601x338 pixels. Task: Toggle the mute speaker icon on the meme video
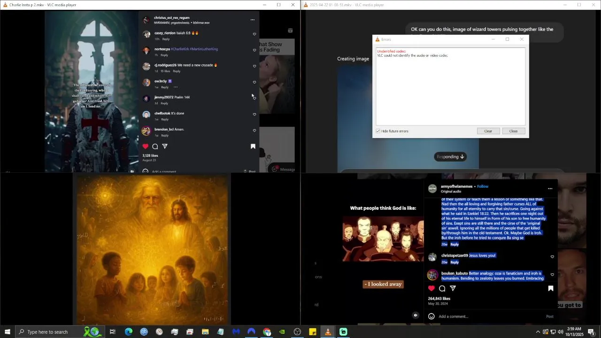click(x=416, y=315)
